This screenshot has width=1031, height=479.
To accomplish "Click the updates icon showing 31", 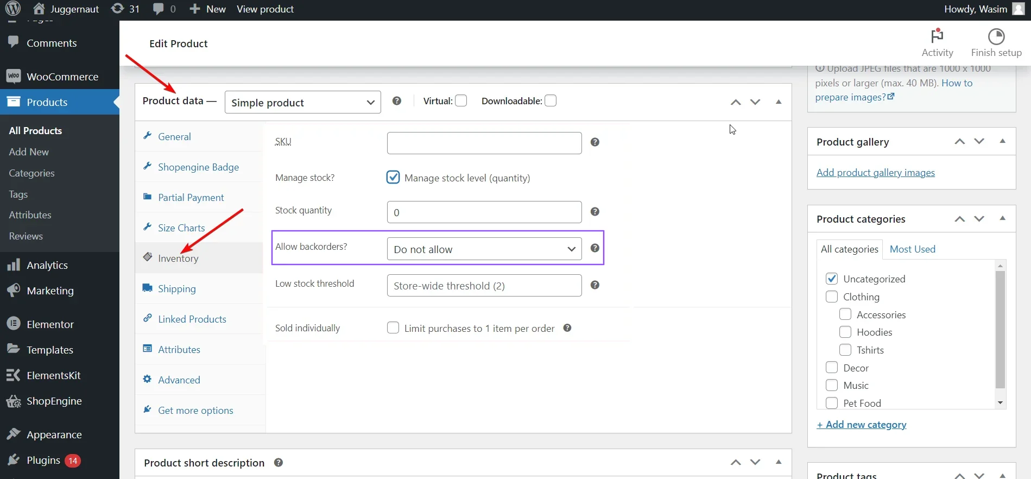I will click(117, 9).
